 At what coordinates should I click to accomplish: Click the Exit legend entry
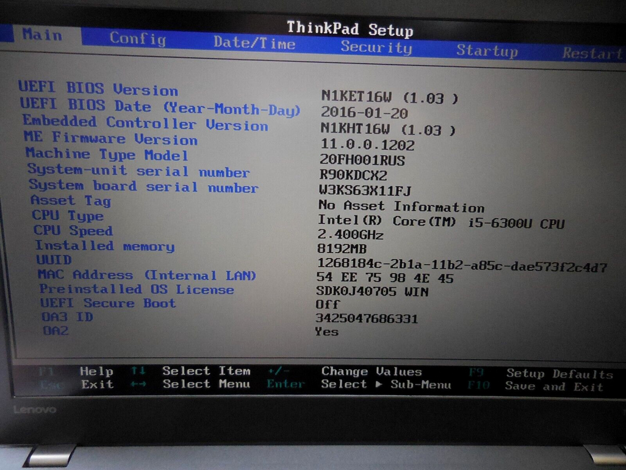[97, 384]
